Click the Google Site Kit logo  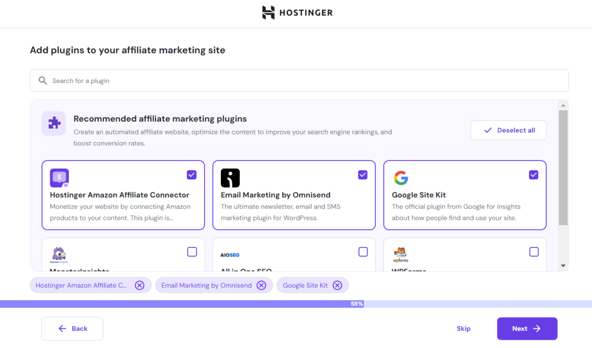[401, 178]
